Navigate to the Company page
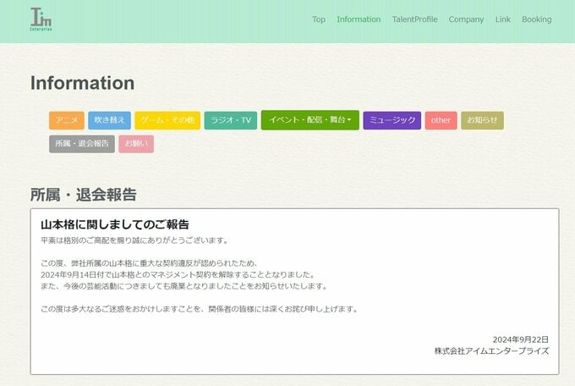The height and width of the screenshot is (386, 575). coord(466,19)
